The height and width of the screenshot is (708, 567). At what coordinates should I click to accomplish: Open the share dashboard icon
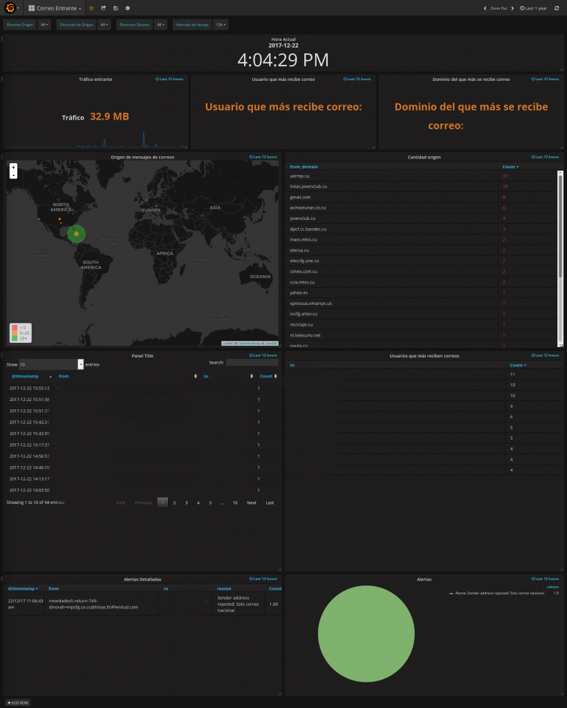click(x=104, y=8)
